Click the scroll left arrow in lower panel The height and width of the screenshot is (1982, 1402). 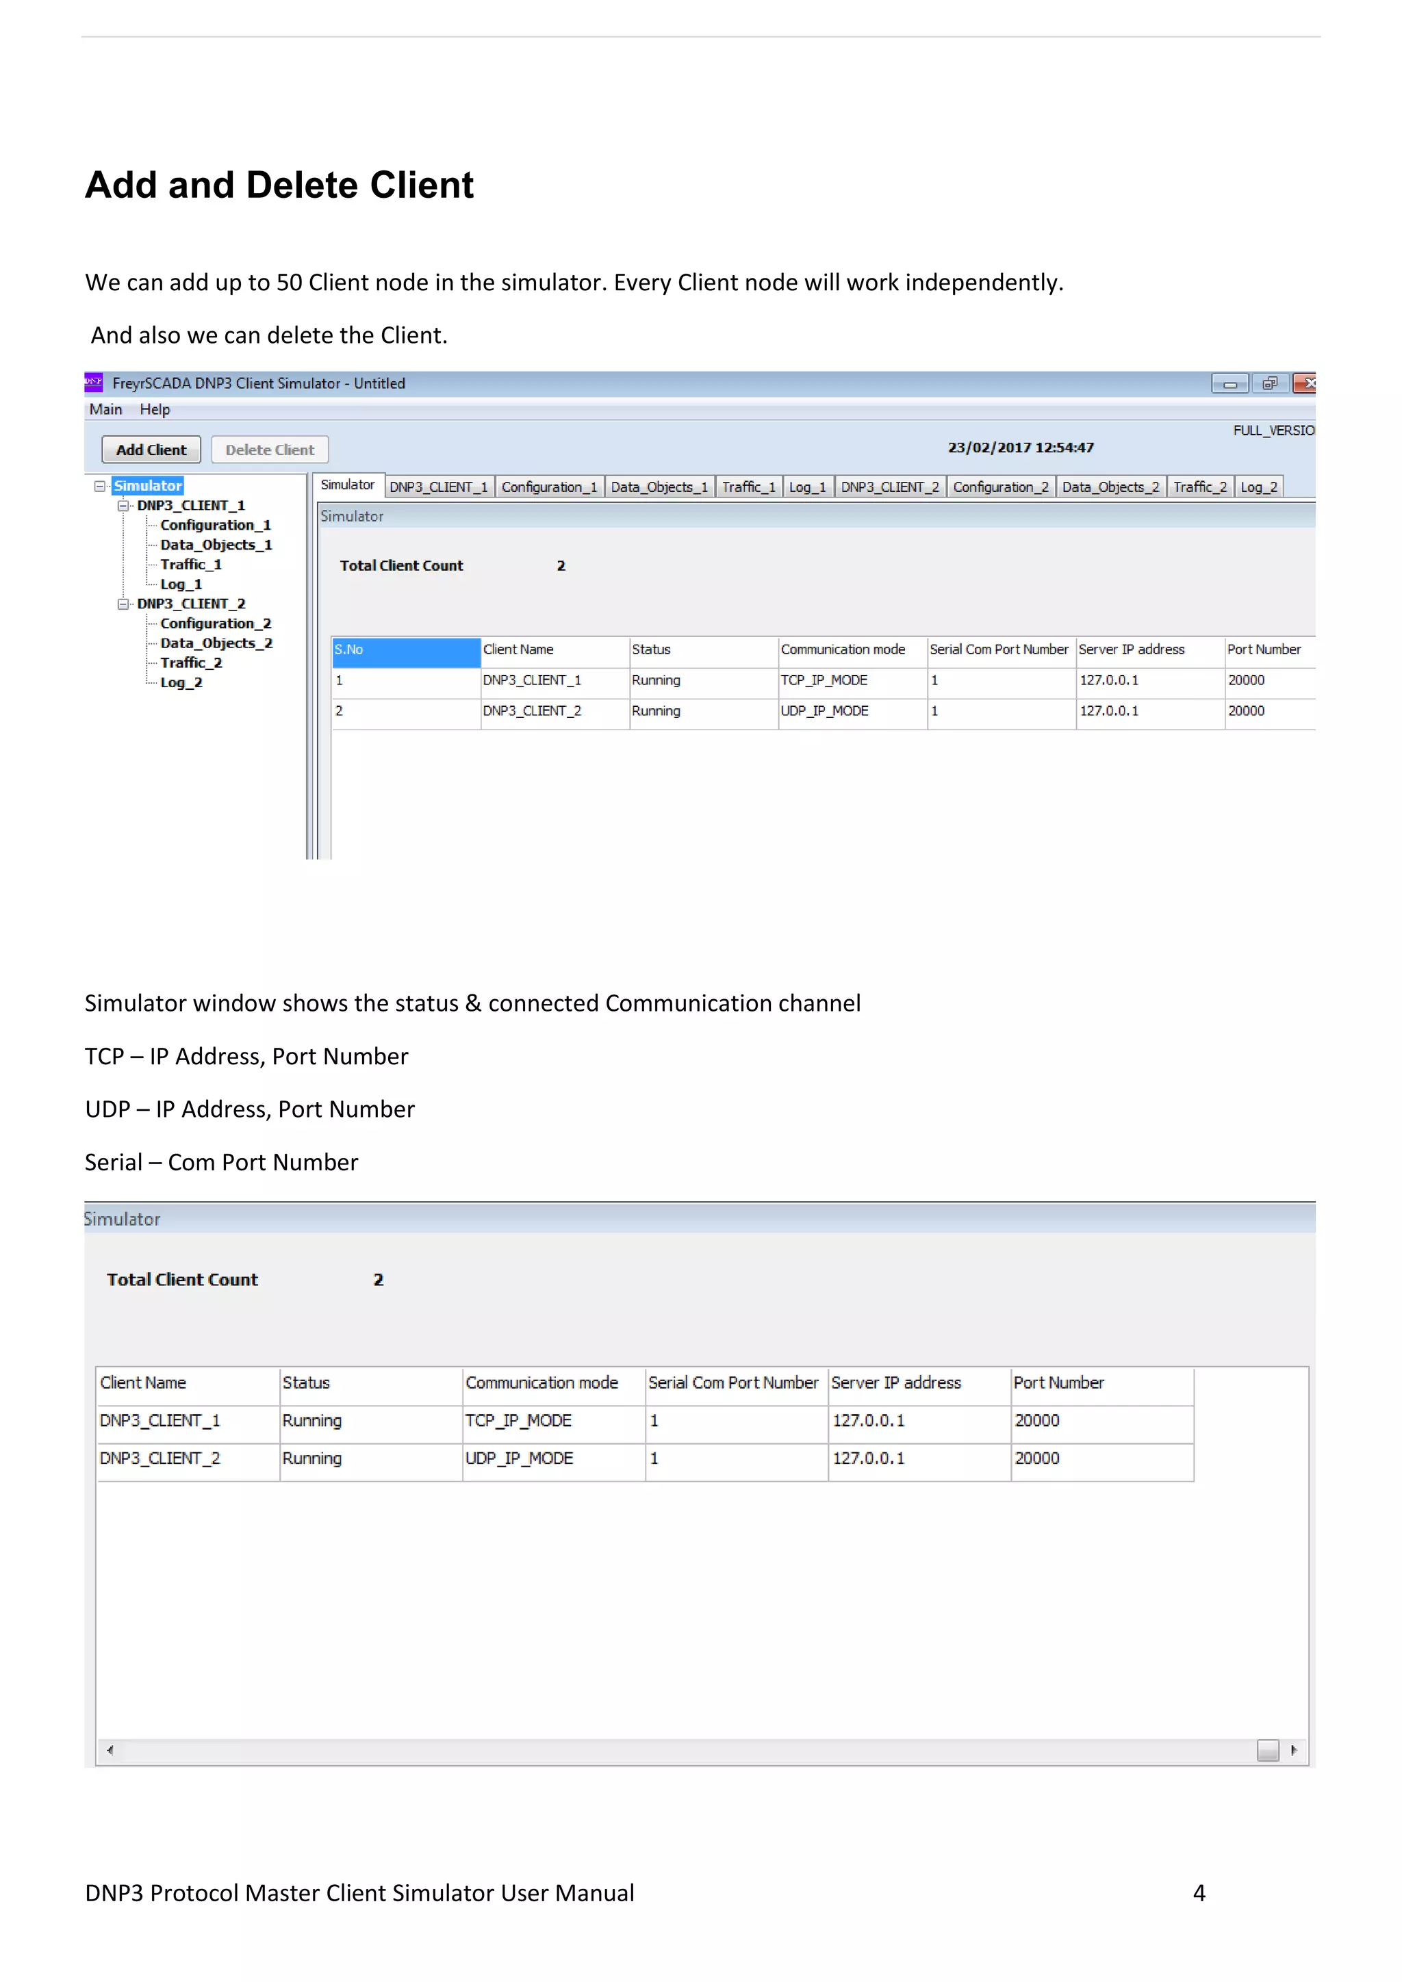click(110, 1751)
